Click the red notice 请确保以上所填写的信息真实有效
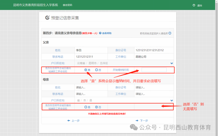This screenshot has height=136, width=218. (x=107, y=114)
